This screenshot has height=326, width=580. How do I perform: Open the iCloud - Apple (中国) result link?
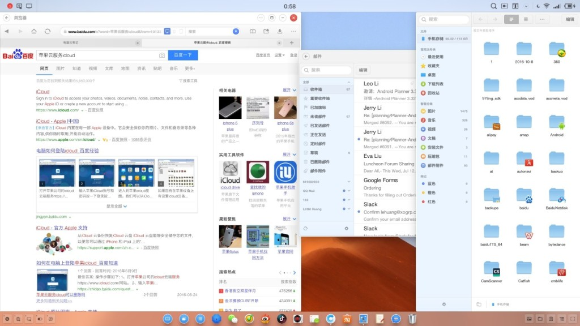[x=57, y=121]
